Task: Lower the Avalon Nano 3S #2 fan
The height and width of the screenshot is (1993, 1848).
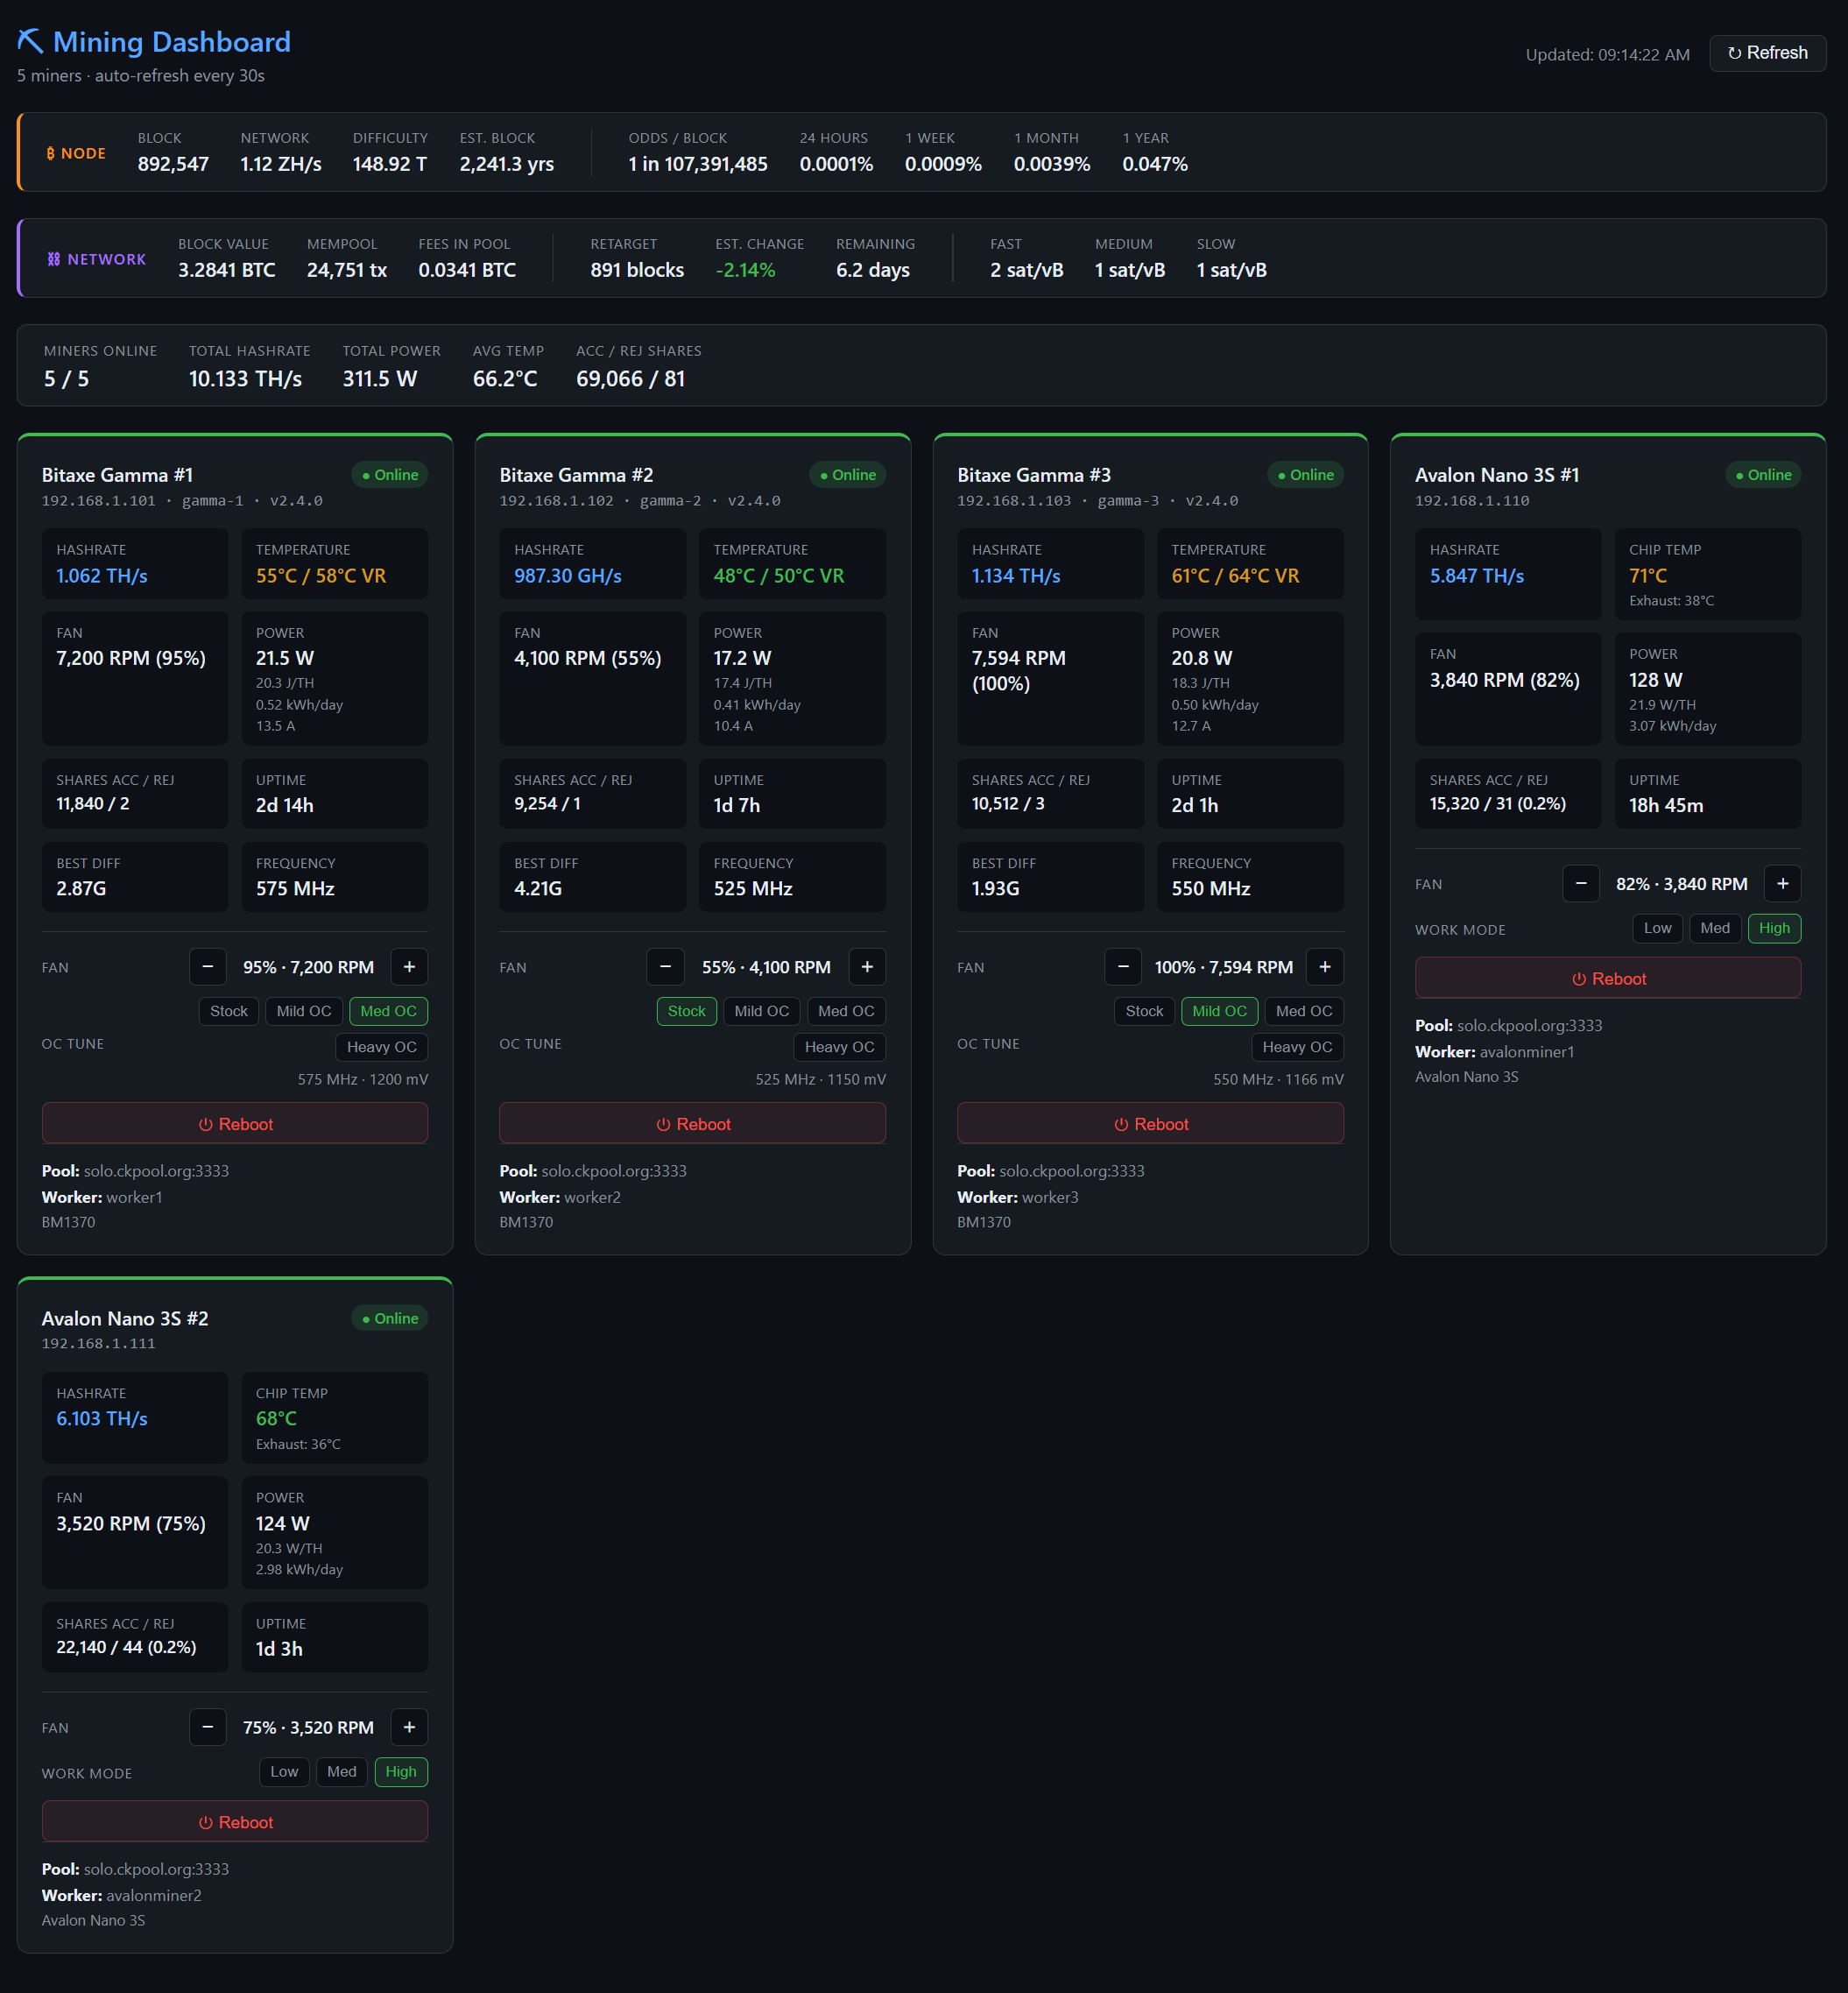Action: coord(208,1727)
